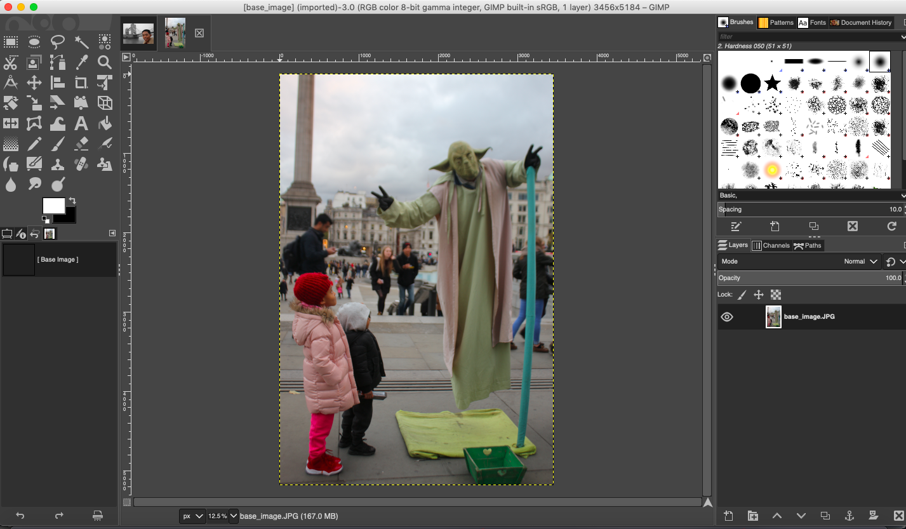Screen dimensions: 906x529
Task: Click the Delete this brush button
Action: tap(853, 226)
